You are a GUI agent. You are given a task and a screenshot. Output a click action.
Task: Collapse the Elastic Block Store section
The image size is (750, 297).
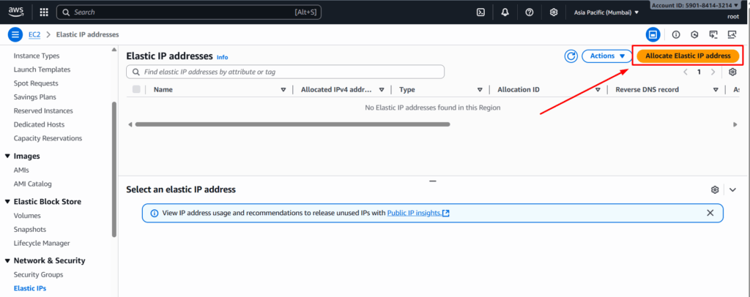[7, 201]
